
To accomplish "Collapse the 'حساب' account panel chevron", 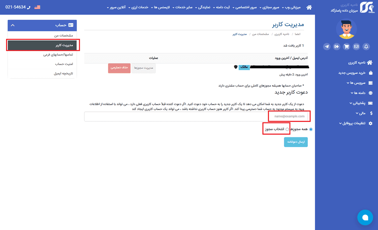I will click(13, 25).
